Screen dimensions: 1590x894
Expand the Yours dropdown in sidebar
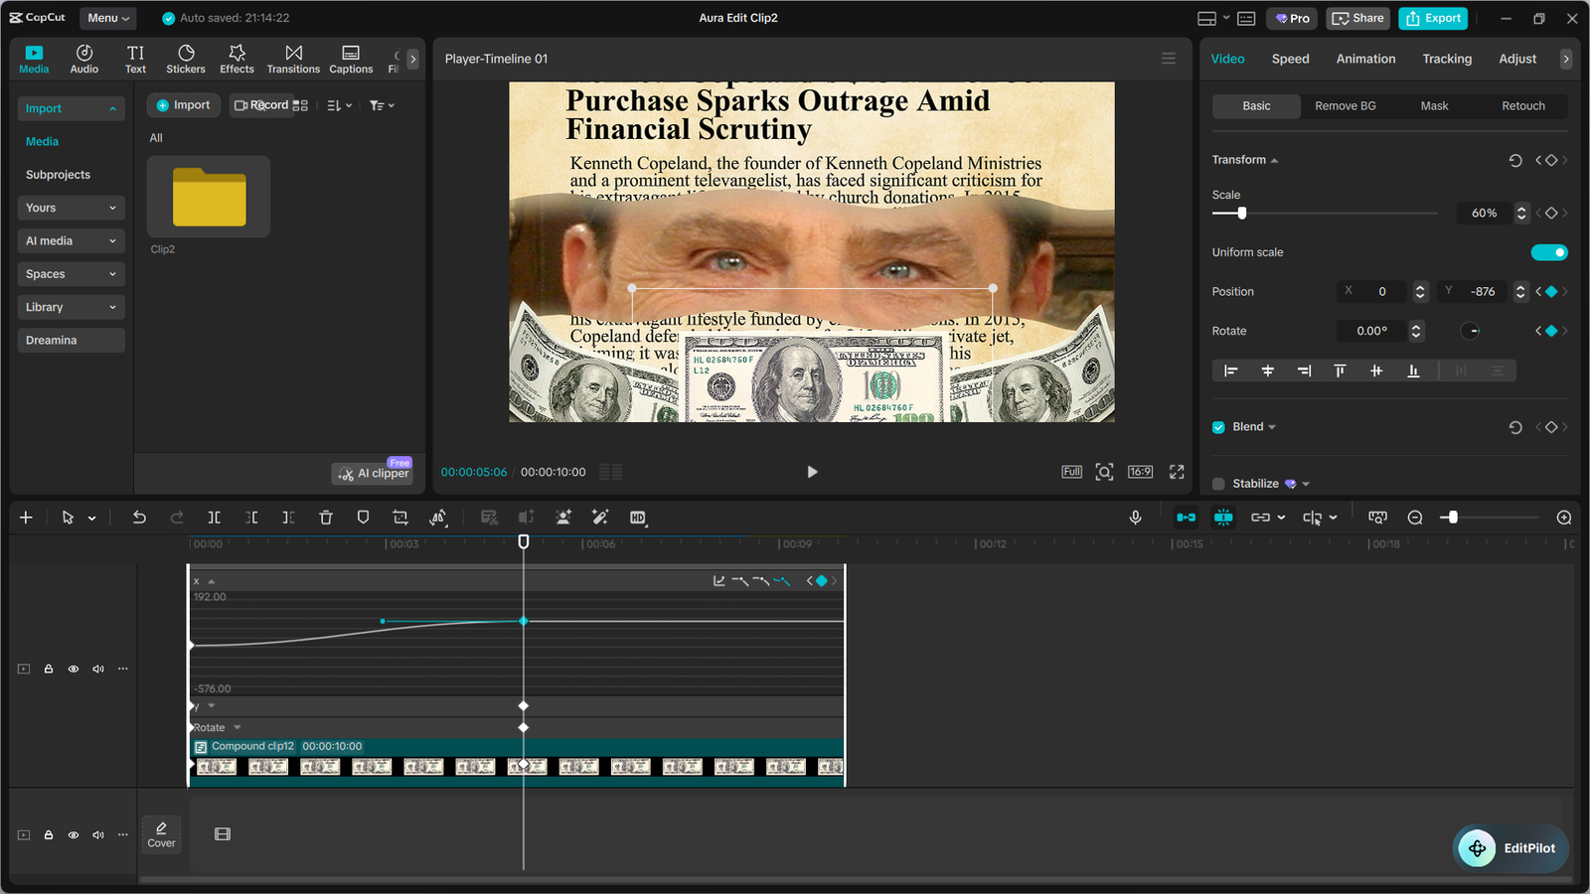pos(71,208)
